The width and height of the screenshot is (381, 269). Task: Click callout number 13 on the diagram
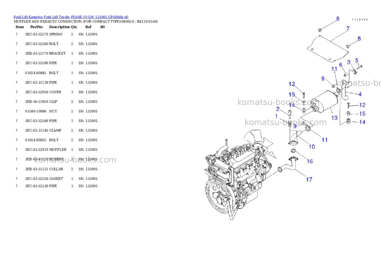[x=334, y=118]
